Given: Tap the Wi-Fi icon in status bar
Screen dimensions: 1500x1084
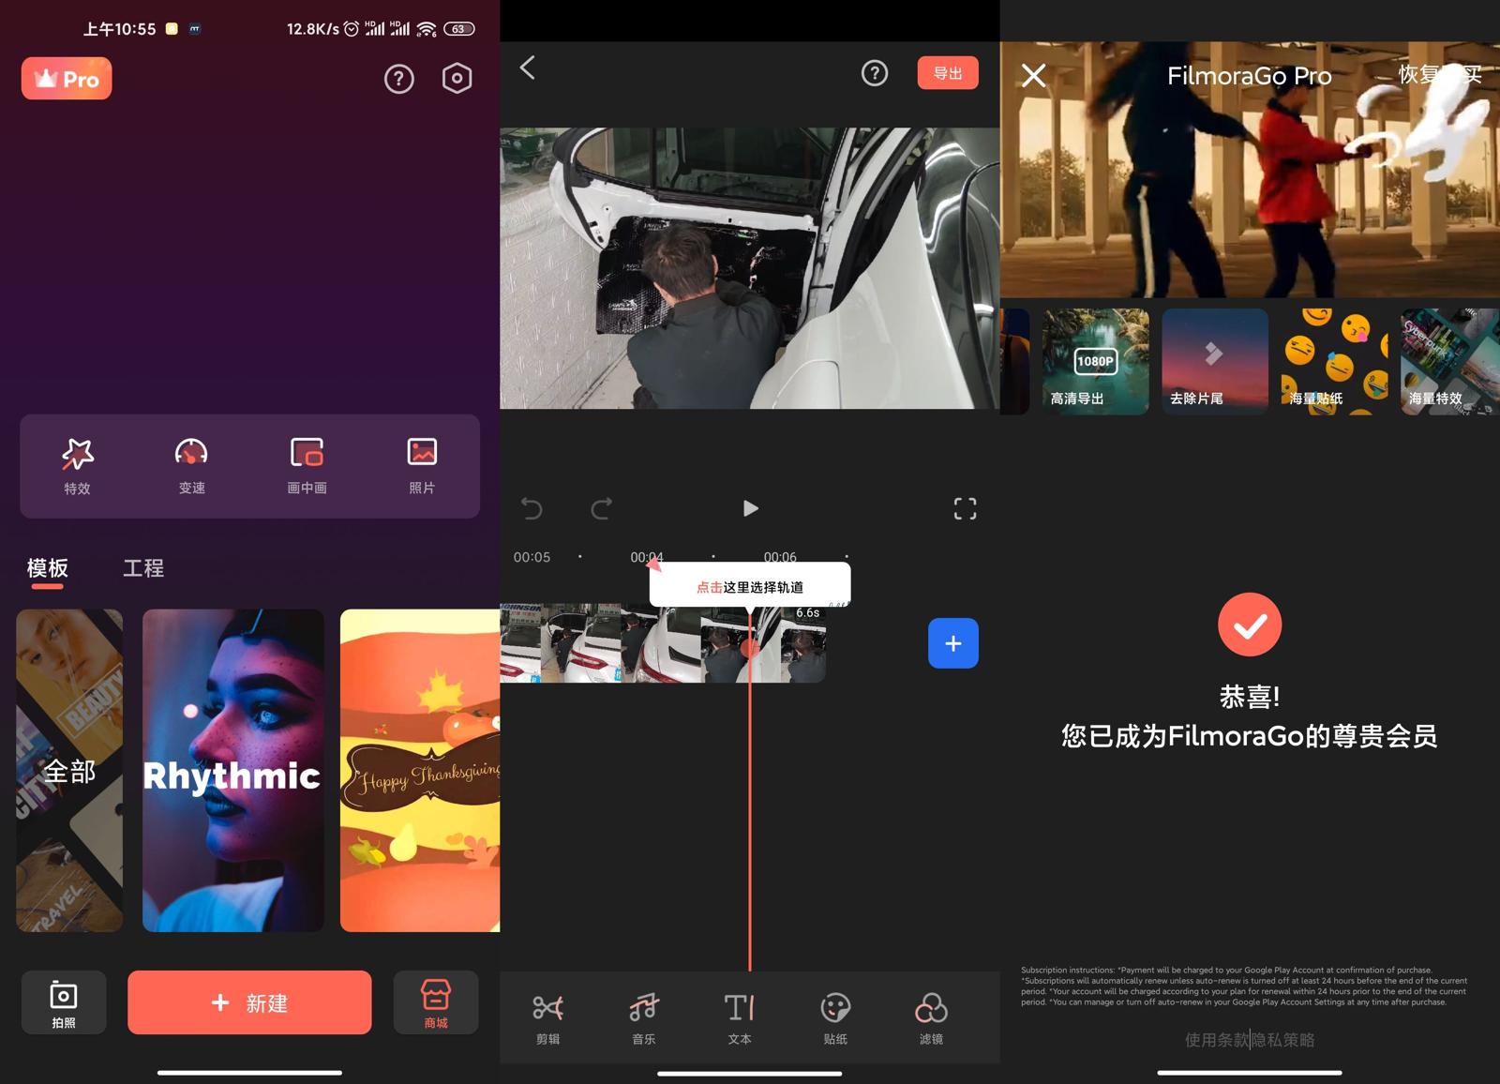Looking at the screenshot, I should (427, 29).
